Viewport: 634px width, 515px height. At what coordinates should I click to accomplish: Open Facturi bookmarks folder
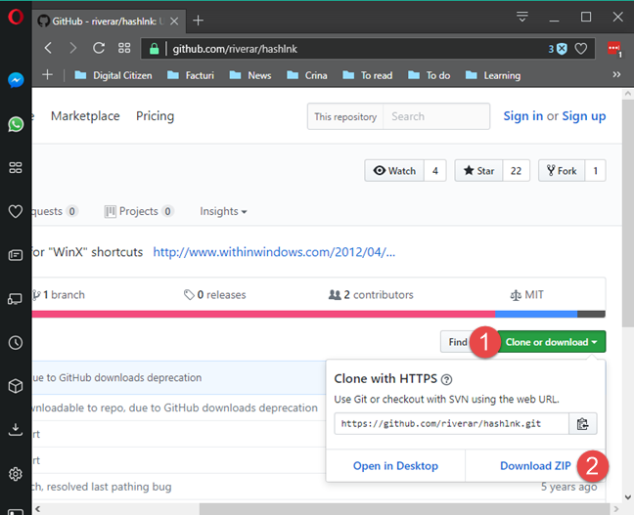[191, 75]
